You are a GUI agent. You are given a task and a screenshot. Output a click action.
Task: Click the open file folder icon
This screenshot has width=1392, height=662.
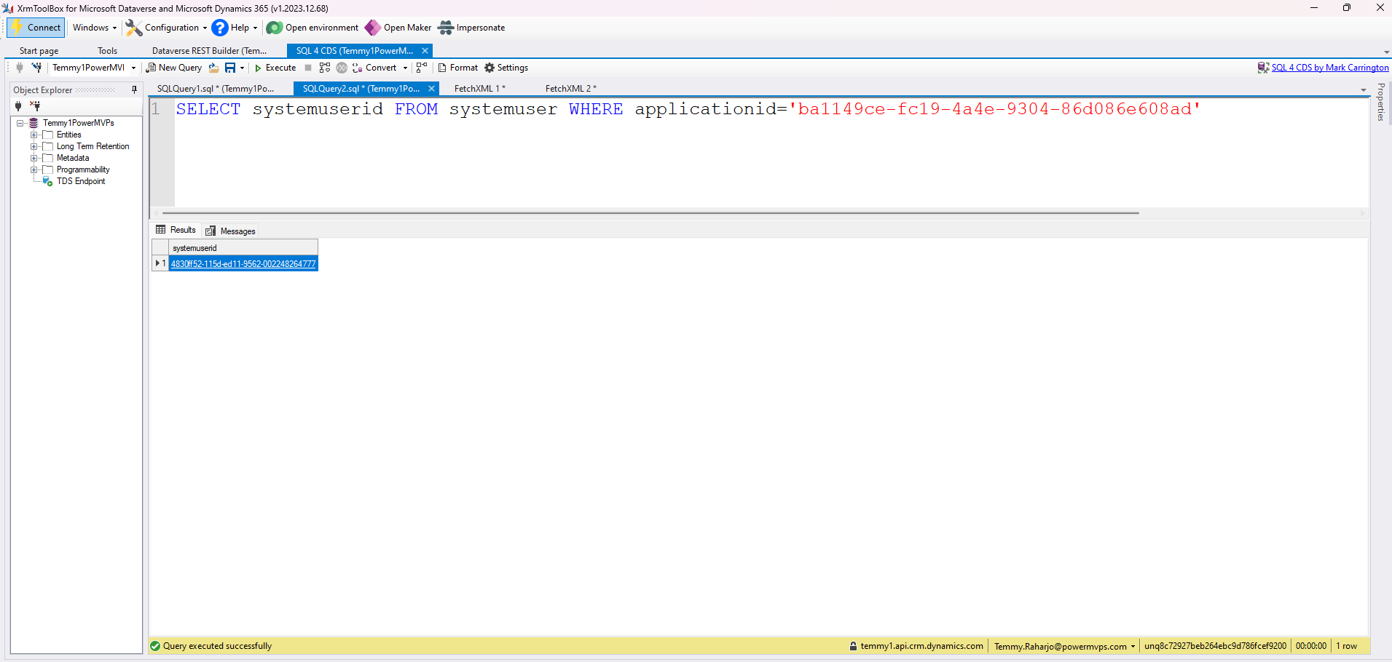(213, 68)
